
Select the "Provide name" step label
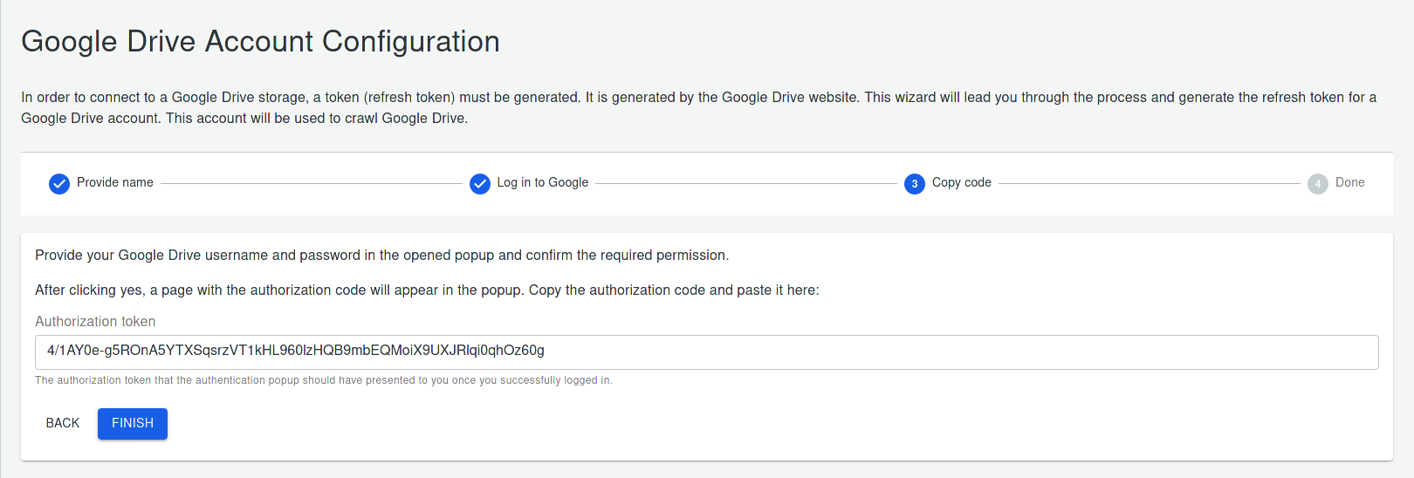point(115,182)
